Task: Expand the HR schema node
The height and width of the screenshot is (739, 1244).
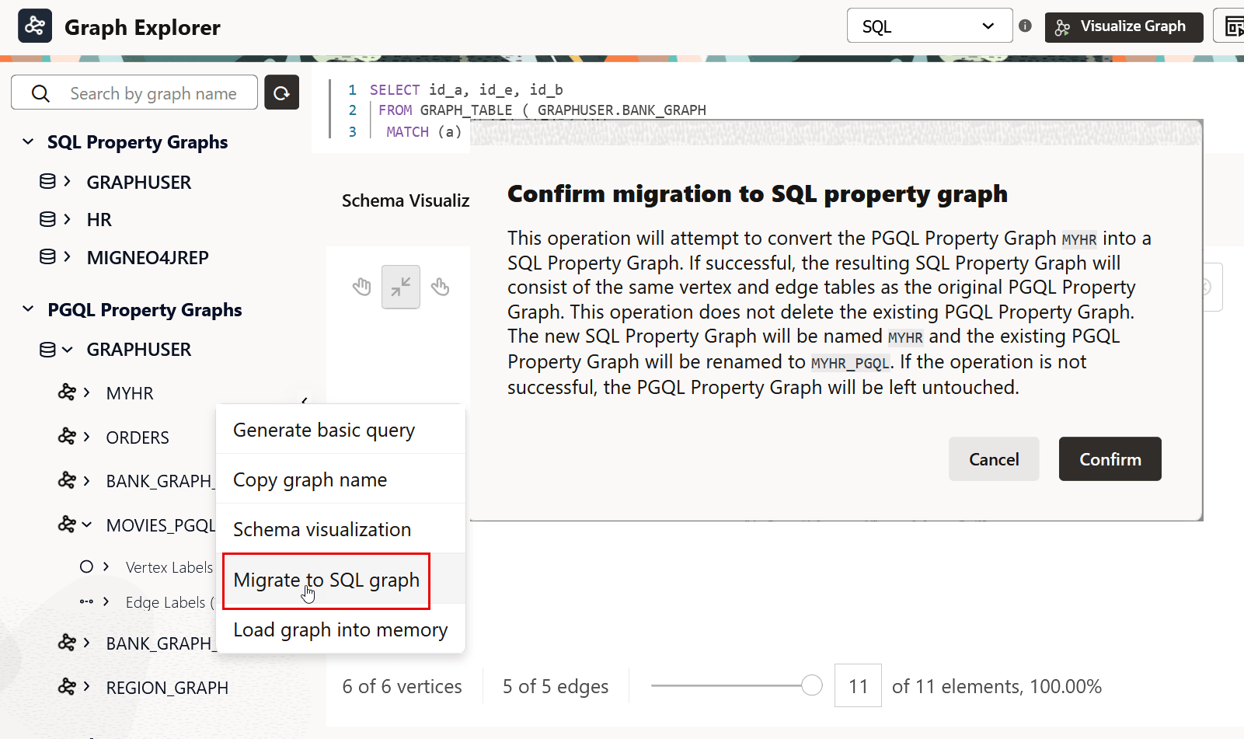Action: pyautogui.click(x=68, y=219)
